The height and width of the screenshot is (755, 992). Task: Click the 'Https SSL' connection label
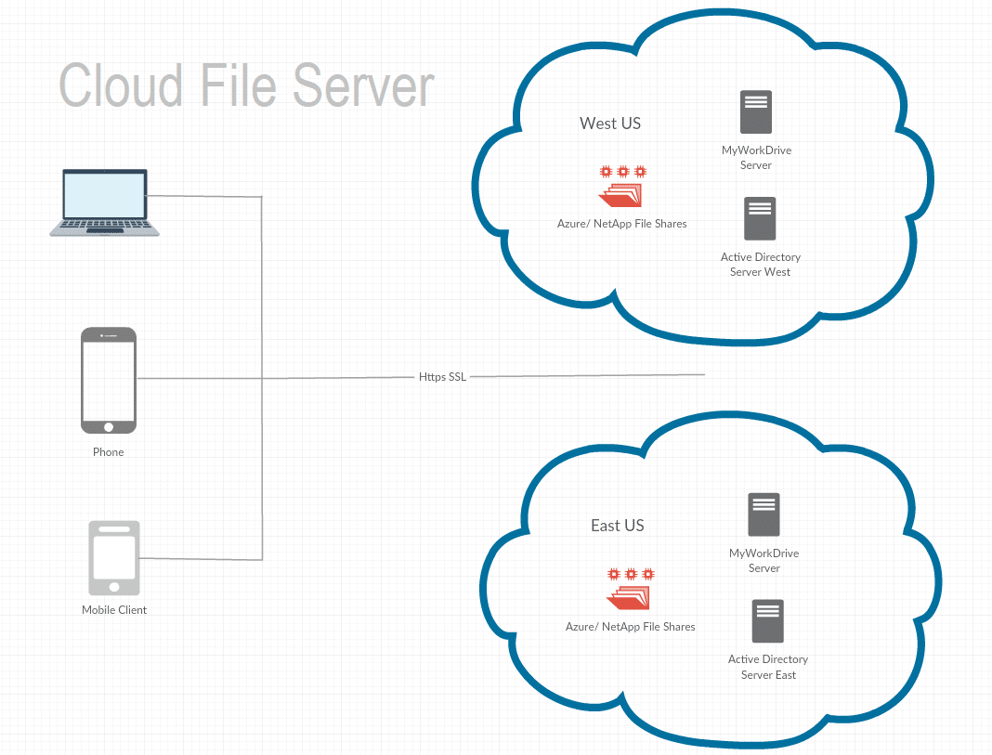[442, 377]
